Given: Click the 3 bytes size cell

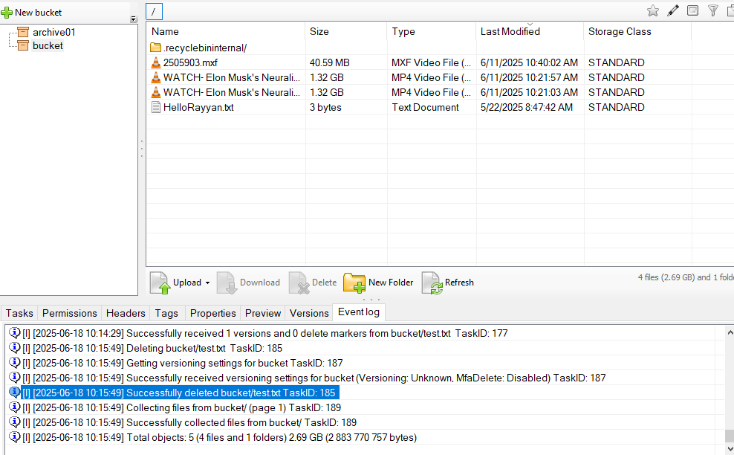Looking at the screenshot, I should point(325,107).
